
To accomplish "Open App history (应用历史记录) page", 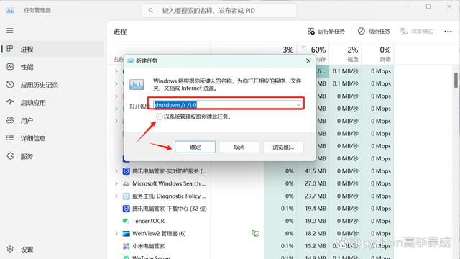I will 52,85.
